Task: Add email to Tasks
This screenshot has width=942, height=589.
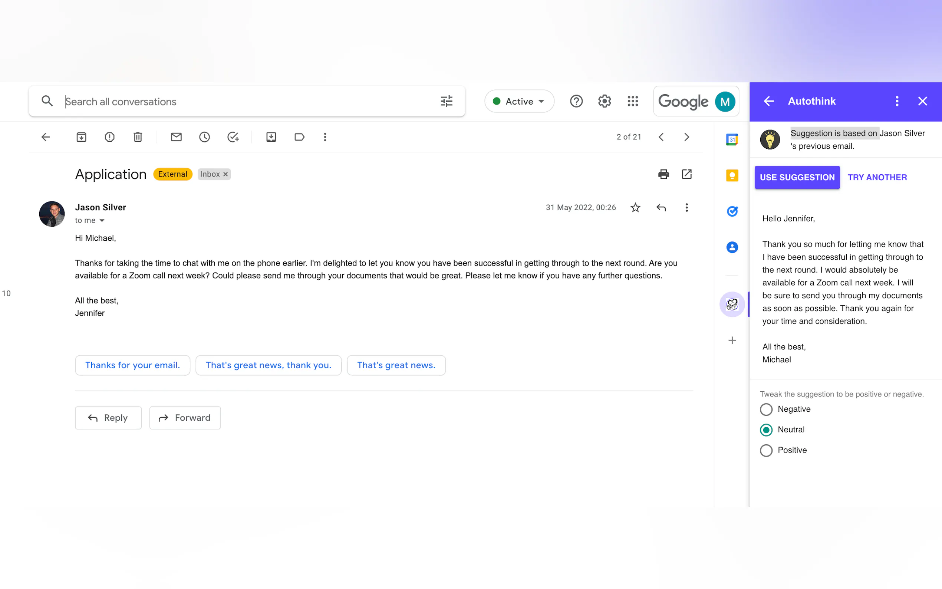Action: (233, 137)
